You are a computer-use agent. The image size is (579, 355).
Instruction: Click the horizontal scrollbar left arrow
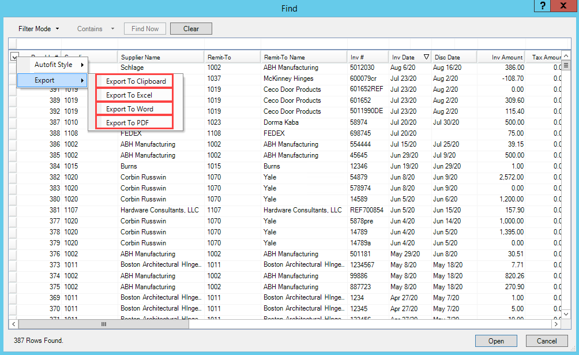click(13, 324)
